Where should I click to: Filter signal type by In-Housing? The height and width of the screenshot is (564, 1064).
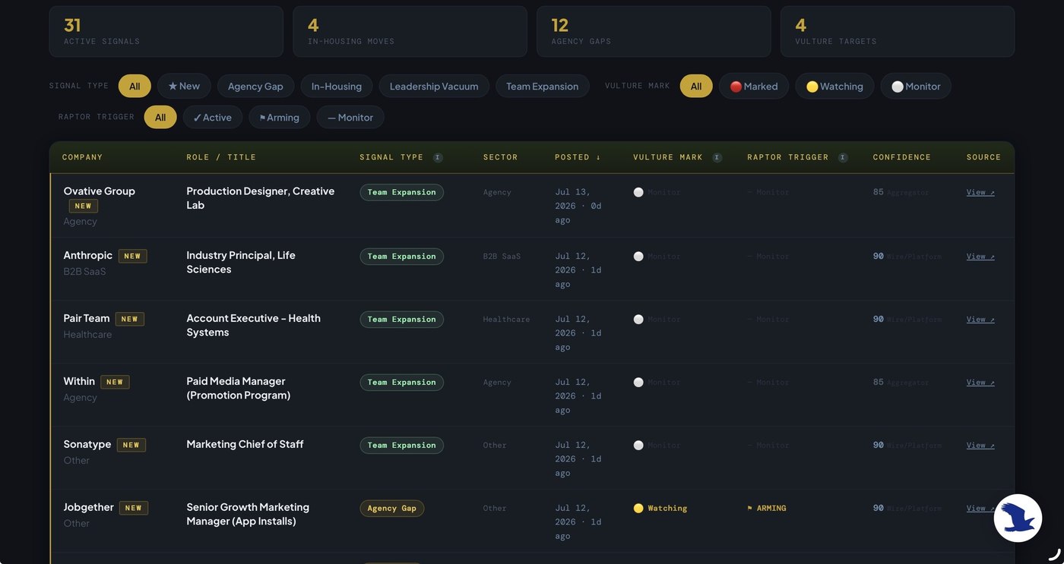coord(337,86)
